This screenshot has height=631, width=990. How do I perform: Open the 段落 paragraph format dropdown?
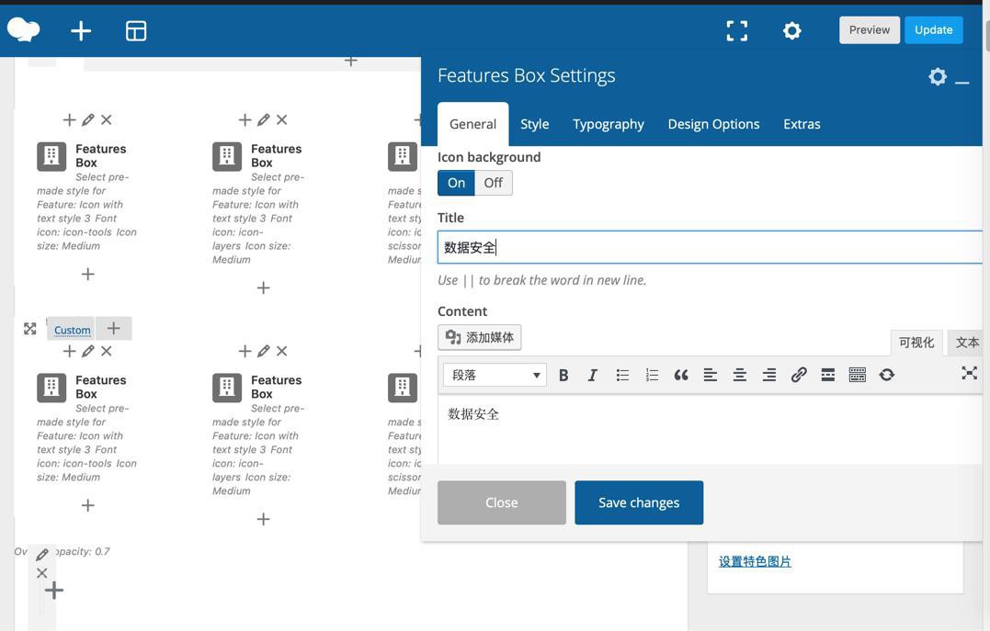tap(495, 375)
